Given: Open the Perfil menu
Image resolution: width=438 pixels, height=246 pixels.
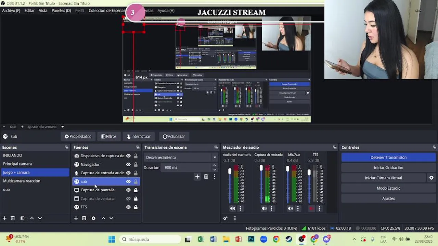Looking at the screenshot, I should [x=80, y=11].
